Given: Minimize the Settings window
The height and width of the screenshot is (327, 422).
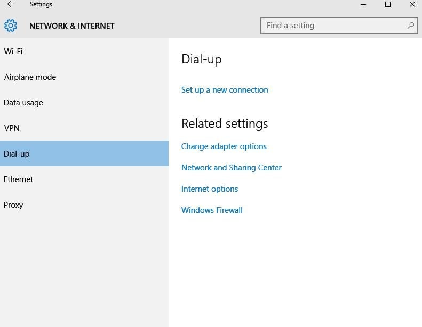Looking at the screenshot, I should [363, 4].
